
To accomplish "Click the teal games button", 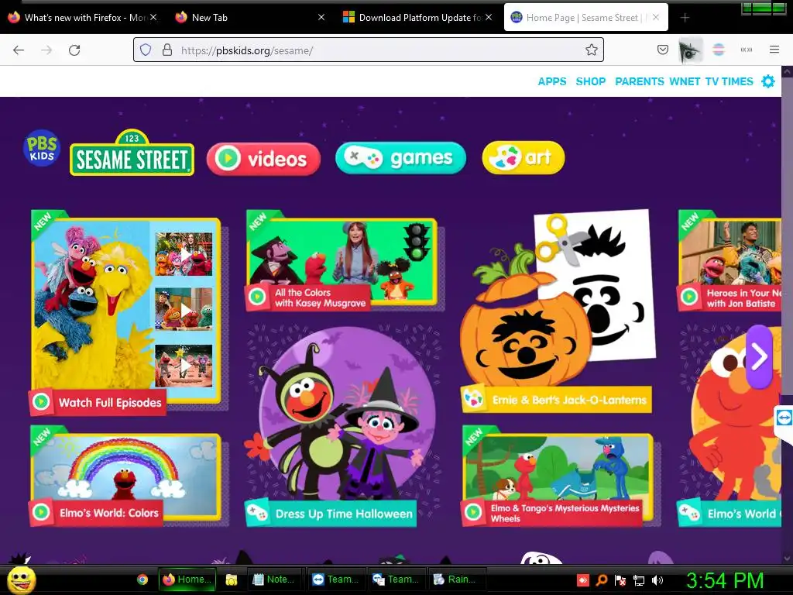I will pyautogui.click(x=400, y=158).
